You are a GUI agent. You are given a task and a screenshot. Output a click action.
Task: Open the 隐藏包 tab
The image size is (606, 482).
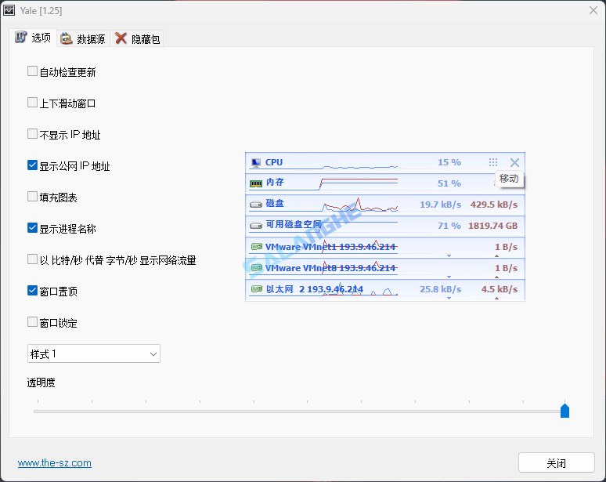tap(137, 38)
